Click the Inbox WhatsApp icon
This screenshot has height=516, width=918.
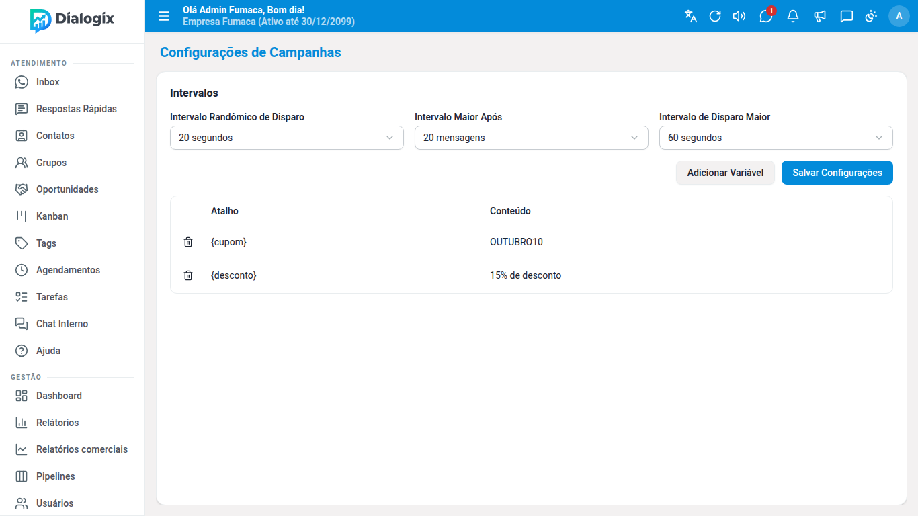pos(22,82)
